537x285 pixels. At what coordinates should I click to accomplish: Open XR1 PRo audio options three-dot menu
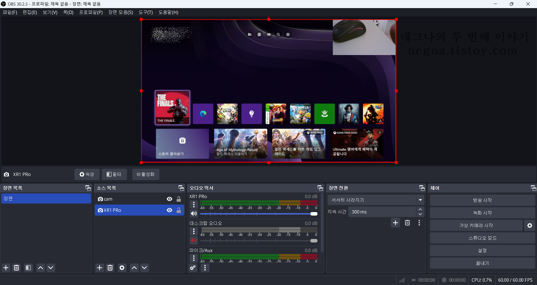click(x=194, y=205)
